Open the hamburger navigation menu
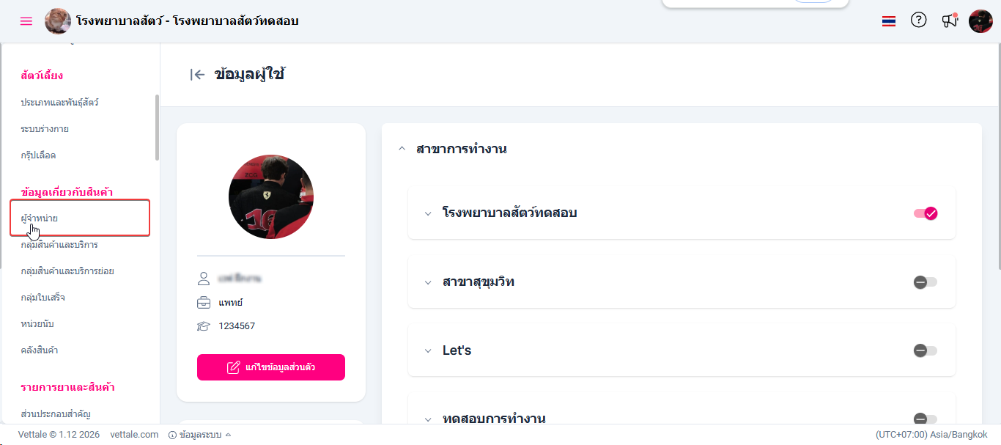 point(26,21)
